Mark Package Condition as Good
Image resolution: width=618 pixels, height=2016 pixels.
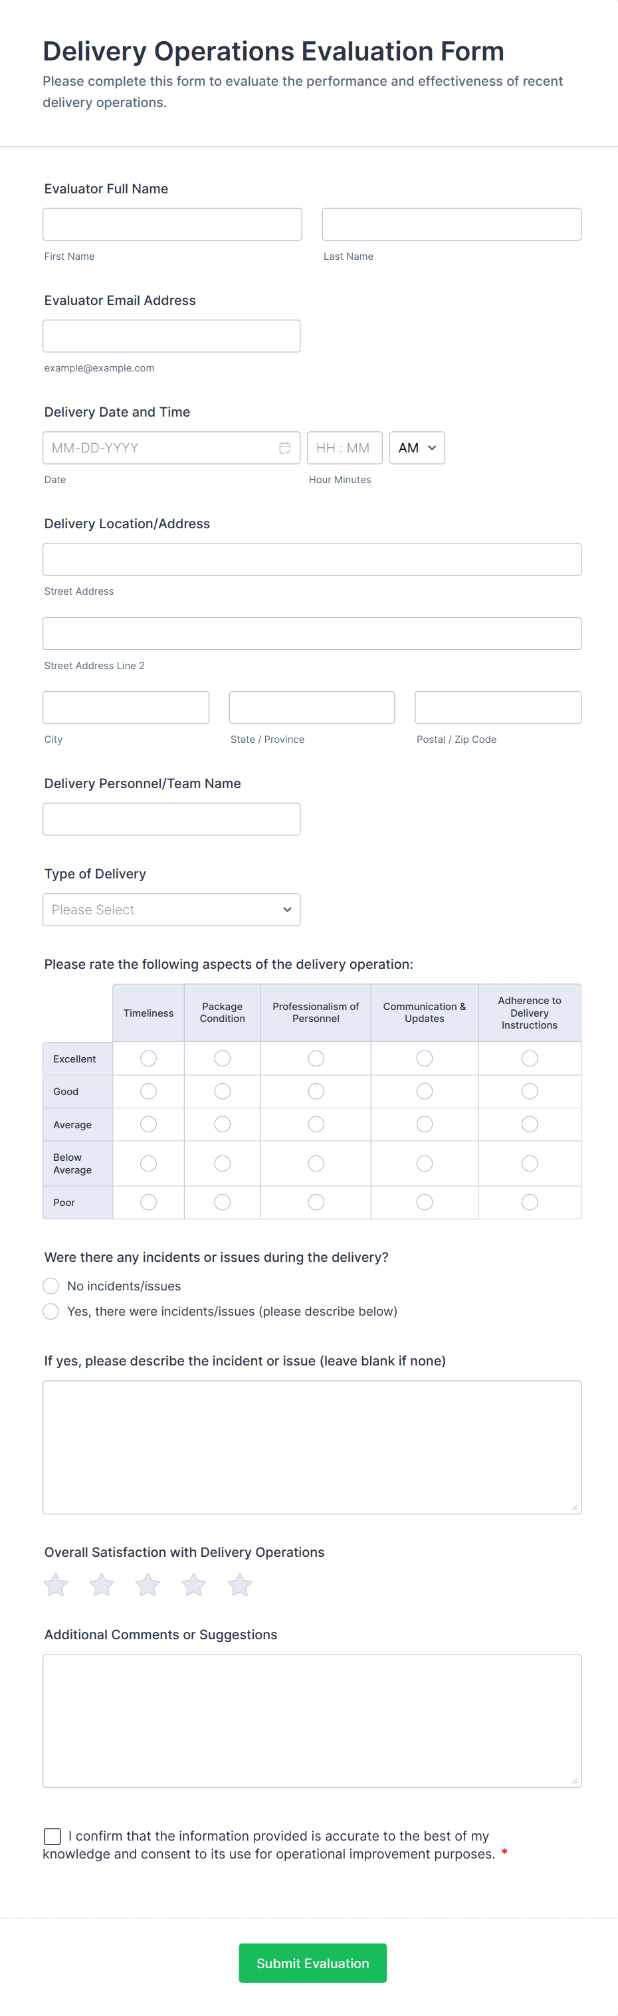pyautogui.click(x=222, y=1091)
